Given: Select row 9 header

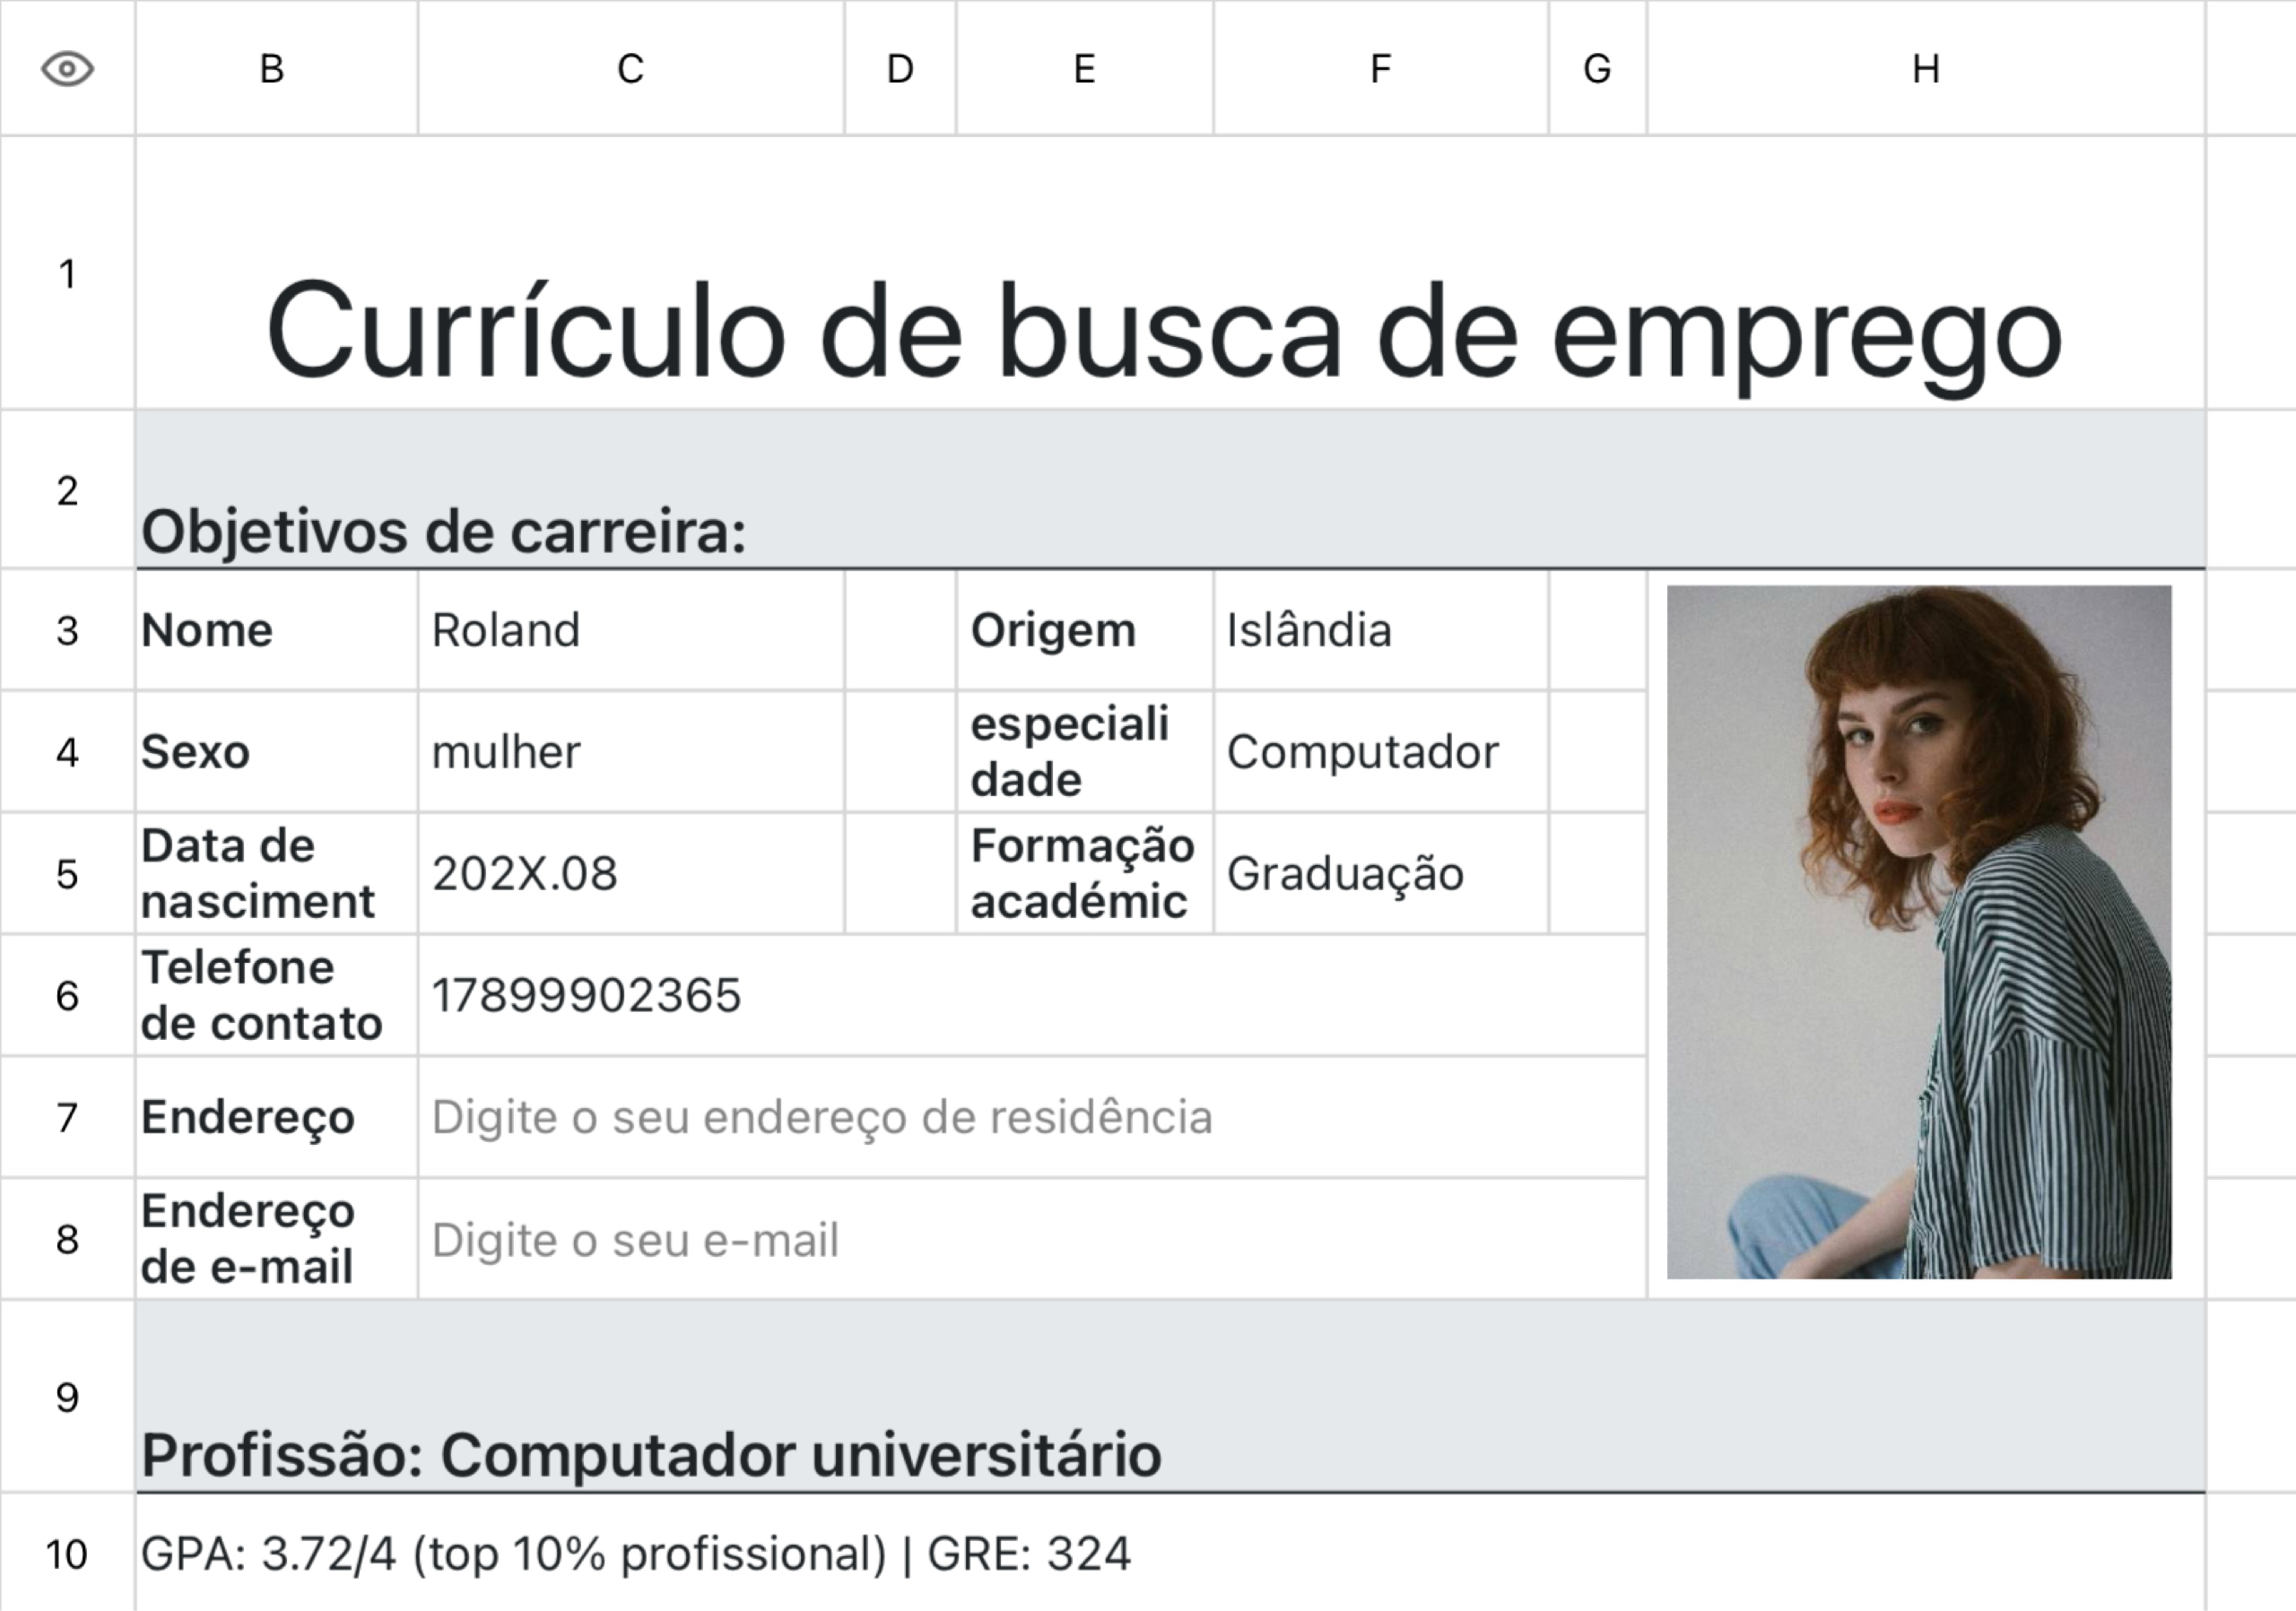Looking at the screenshot, I should [x=67, y=1397].
